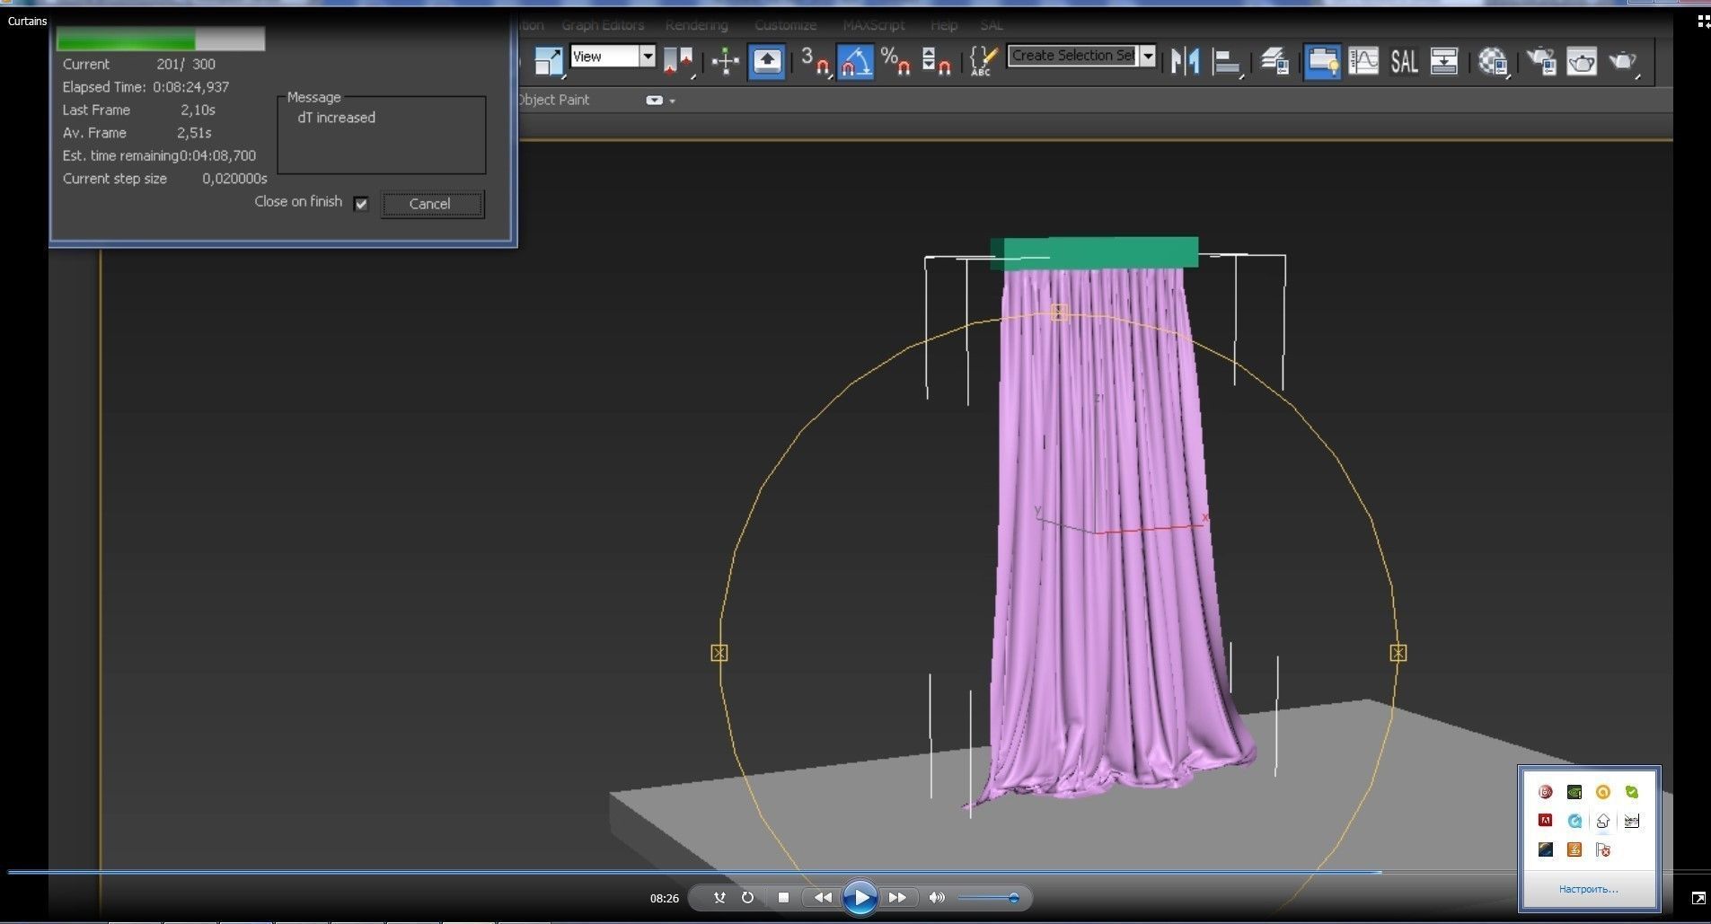Viewport: 1711px width, 924px height.
Task: Click the "dT increased" message text
Action: point(337,118)
